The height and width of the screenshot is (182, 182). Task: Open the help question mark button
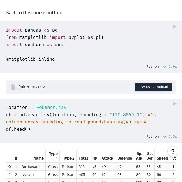coord(173,151)
